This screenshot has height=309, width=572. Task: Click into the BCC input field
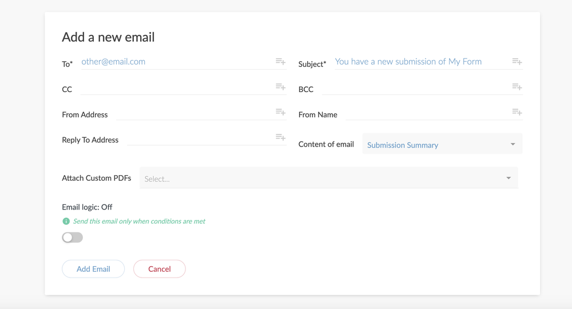coord(416,88)
